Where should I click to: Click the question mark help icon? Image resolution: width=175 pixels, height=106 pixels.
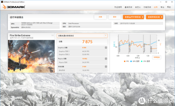[x=105, y=36]
